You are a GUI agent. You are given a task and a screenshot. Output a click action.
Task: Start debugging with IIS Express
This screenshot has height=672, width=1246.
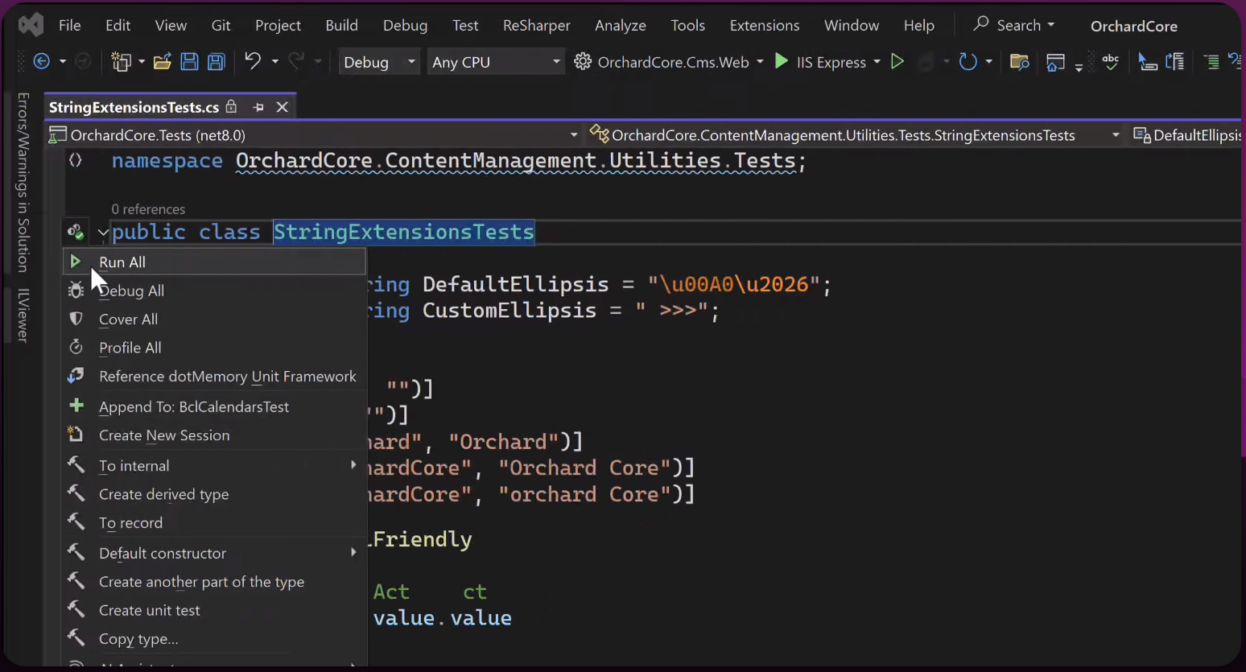820,62
